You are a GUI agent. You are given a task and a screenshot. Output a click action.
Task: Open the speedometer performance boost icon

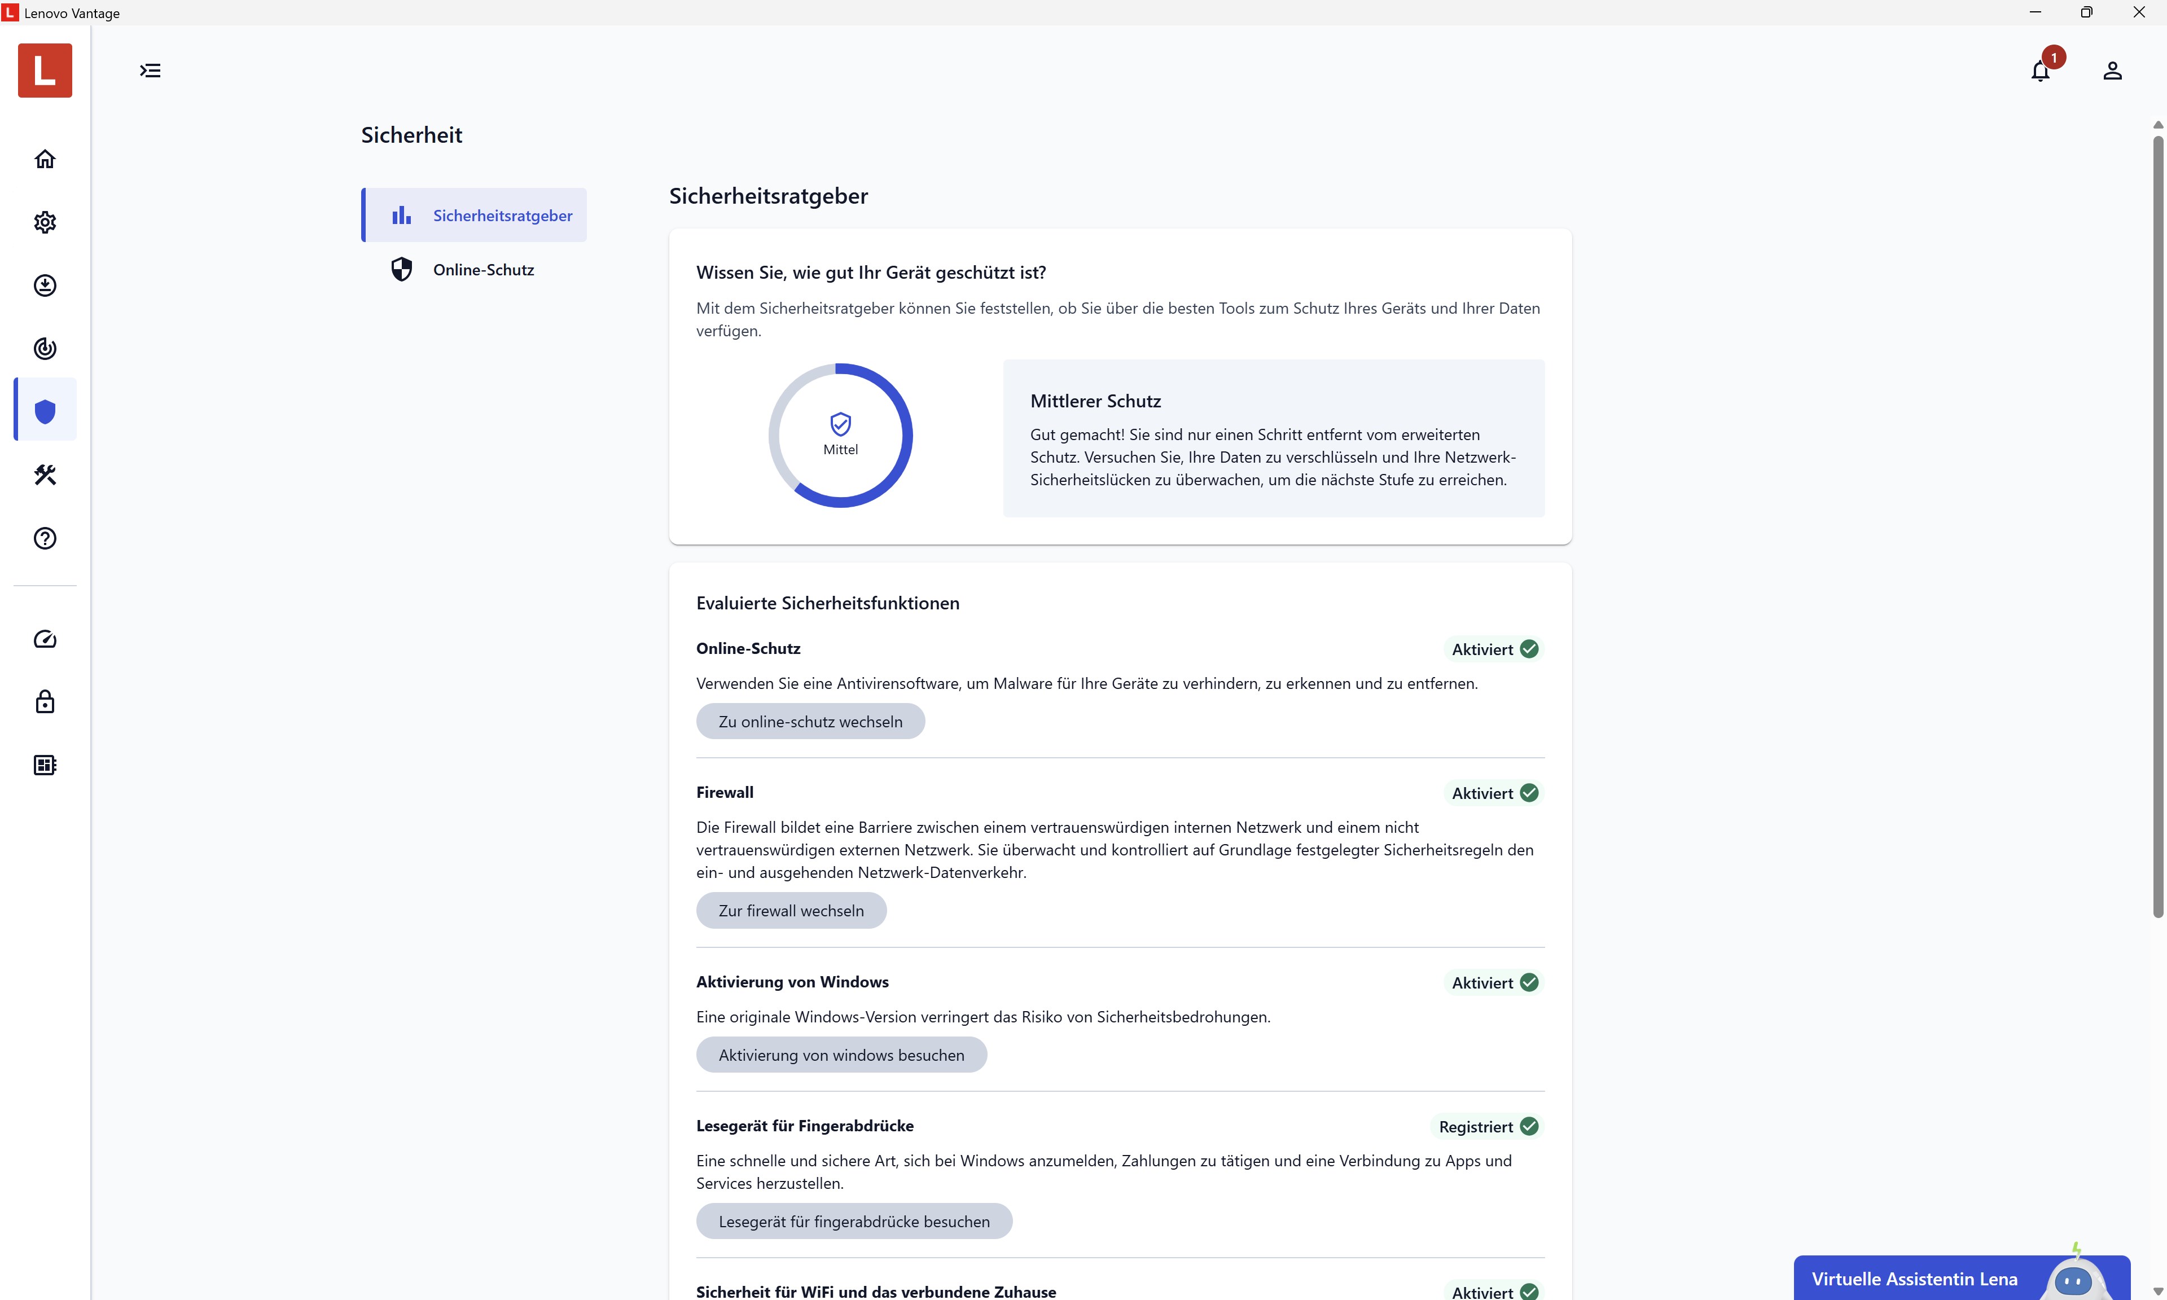[45, 639]
